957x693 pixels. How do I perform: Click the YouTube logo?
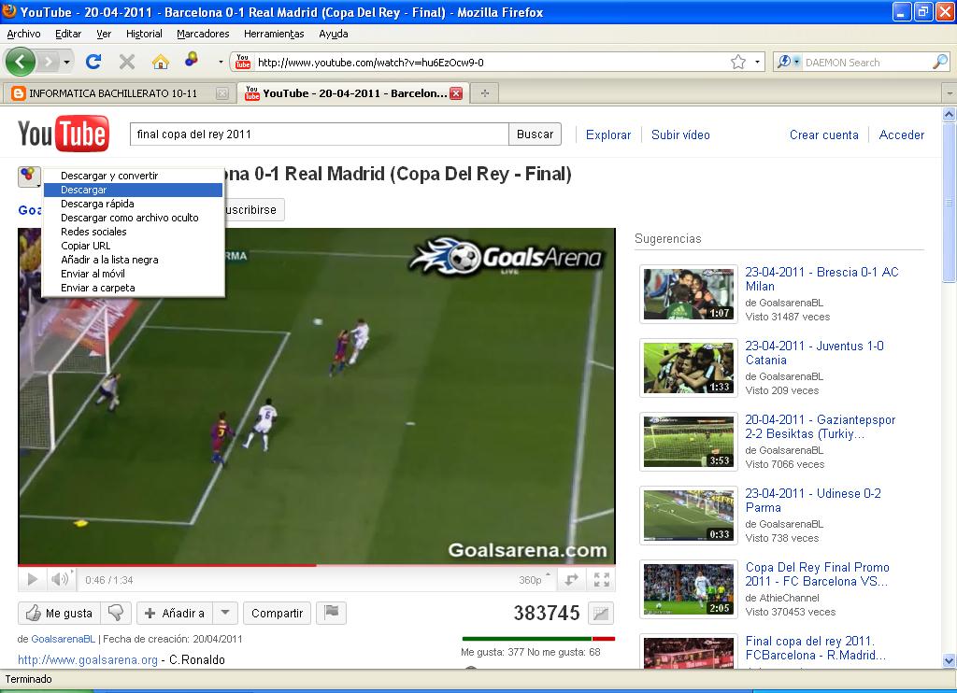64,134
